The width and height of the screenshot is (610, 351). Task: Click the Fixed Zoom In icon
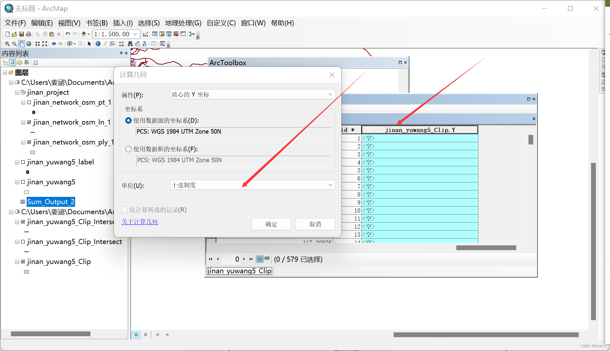coord(38,44)
